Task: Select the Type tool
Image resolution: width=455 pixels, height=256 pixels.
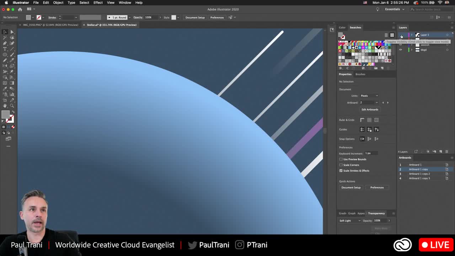Action: pos(5,49)
